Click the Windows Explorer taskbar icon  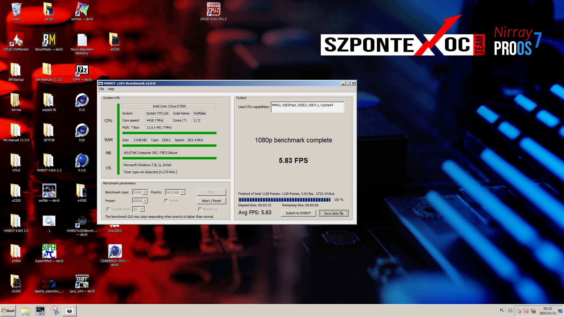click(26, 311)
